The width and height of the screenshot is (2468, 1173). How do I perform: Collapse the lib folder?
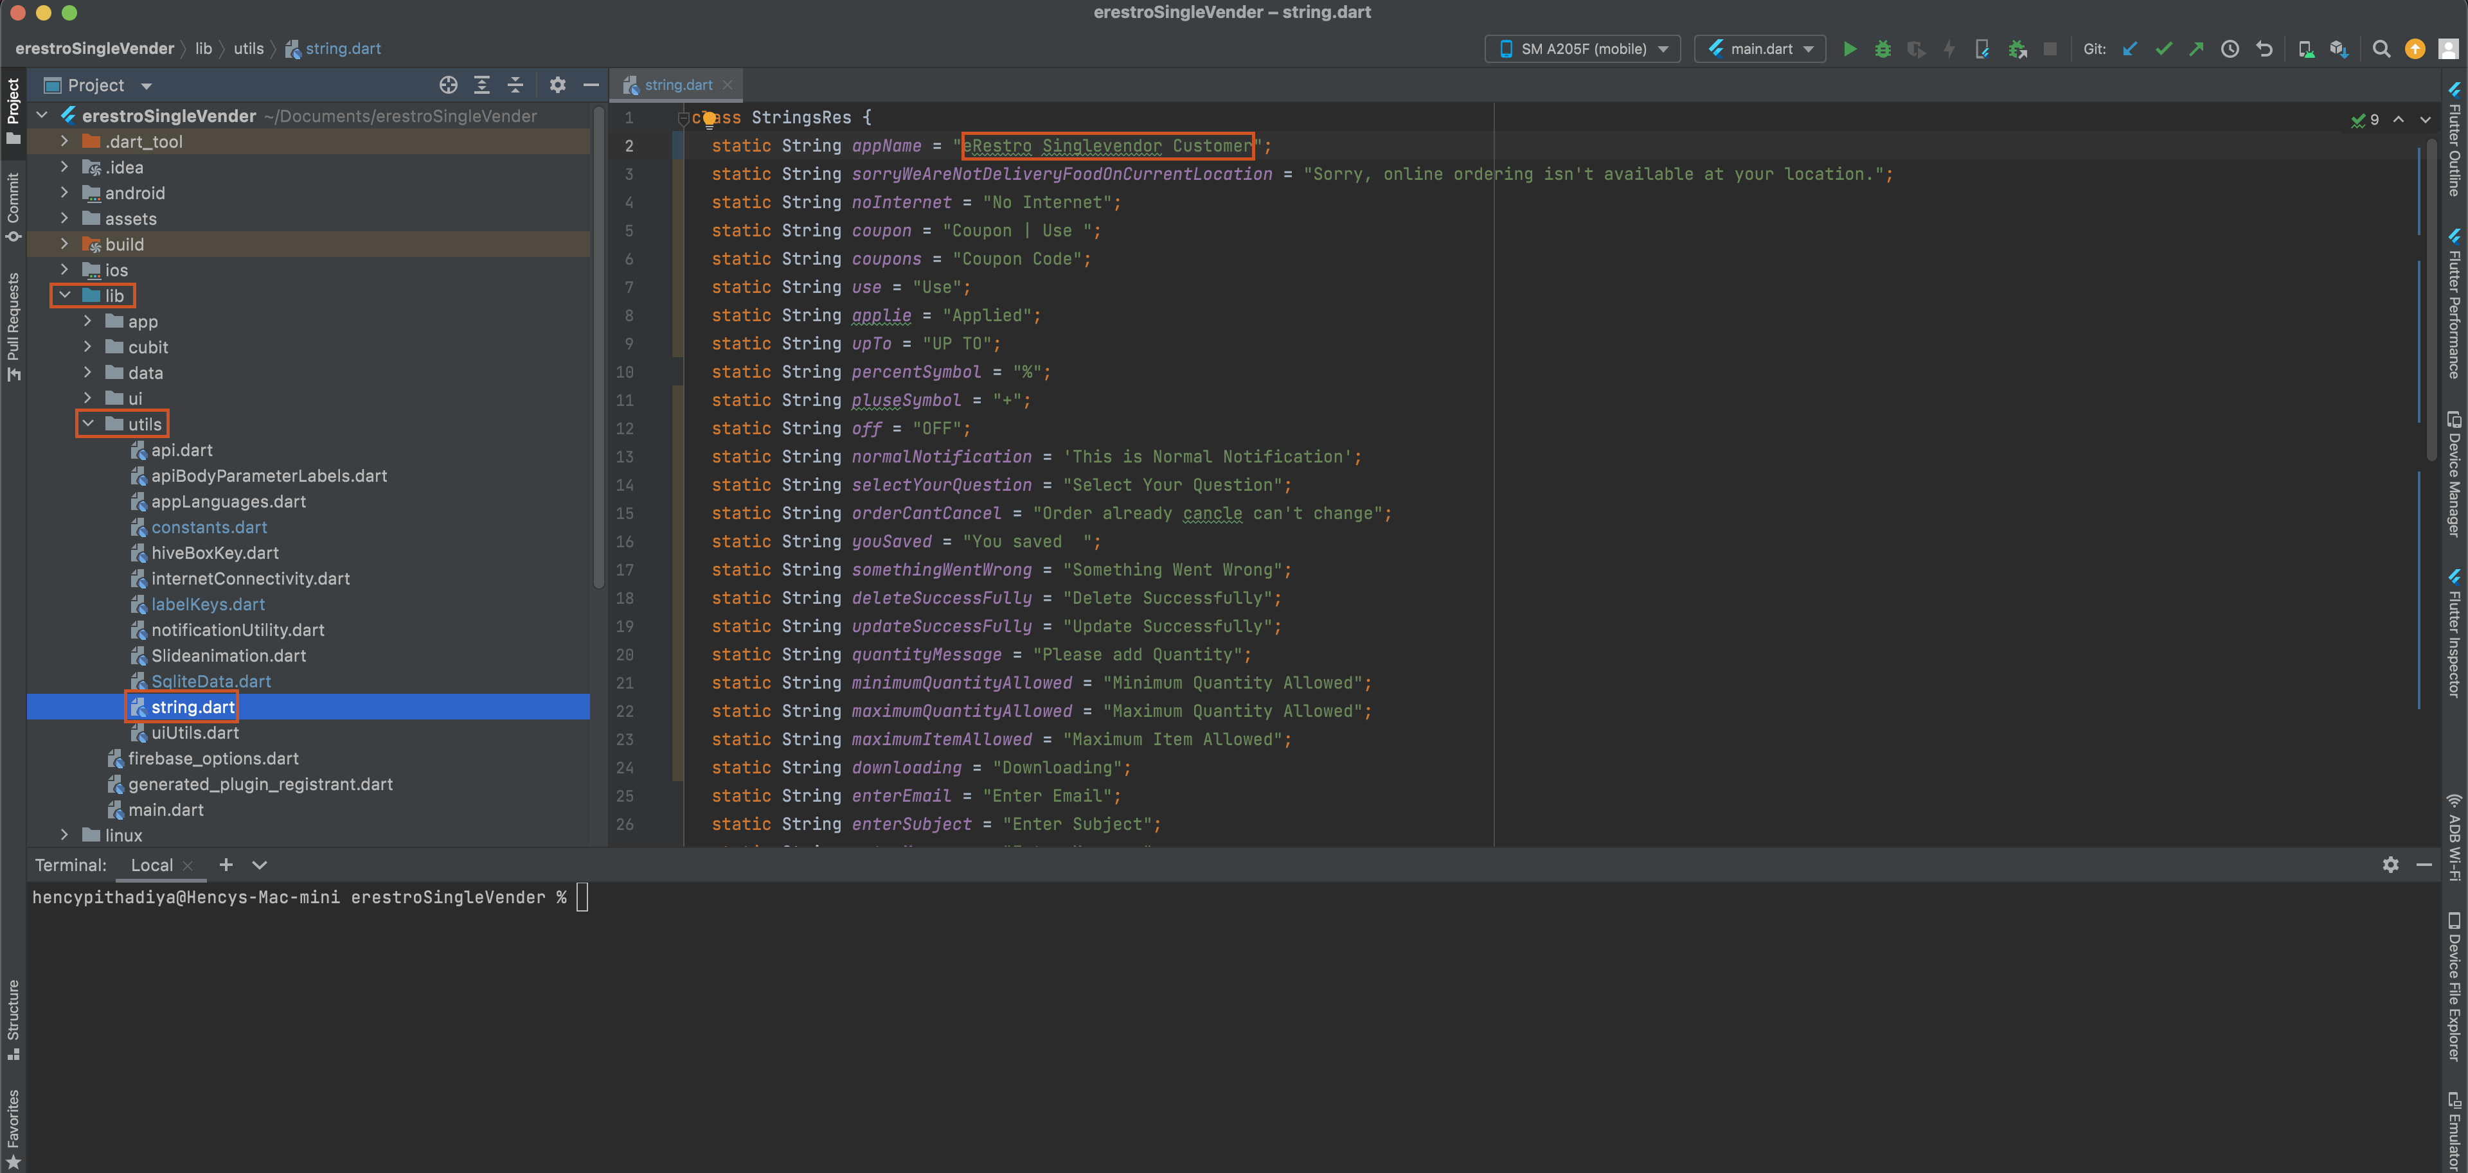[x=65, y=295]
